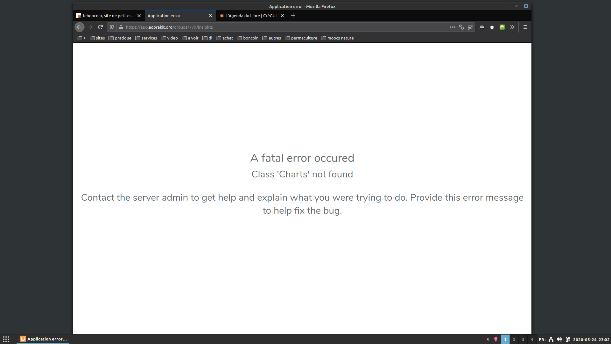Open a new tab with plus button
Image resolution: width=611 pixels, height=344 pixels.
(x=293, y=15)
